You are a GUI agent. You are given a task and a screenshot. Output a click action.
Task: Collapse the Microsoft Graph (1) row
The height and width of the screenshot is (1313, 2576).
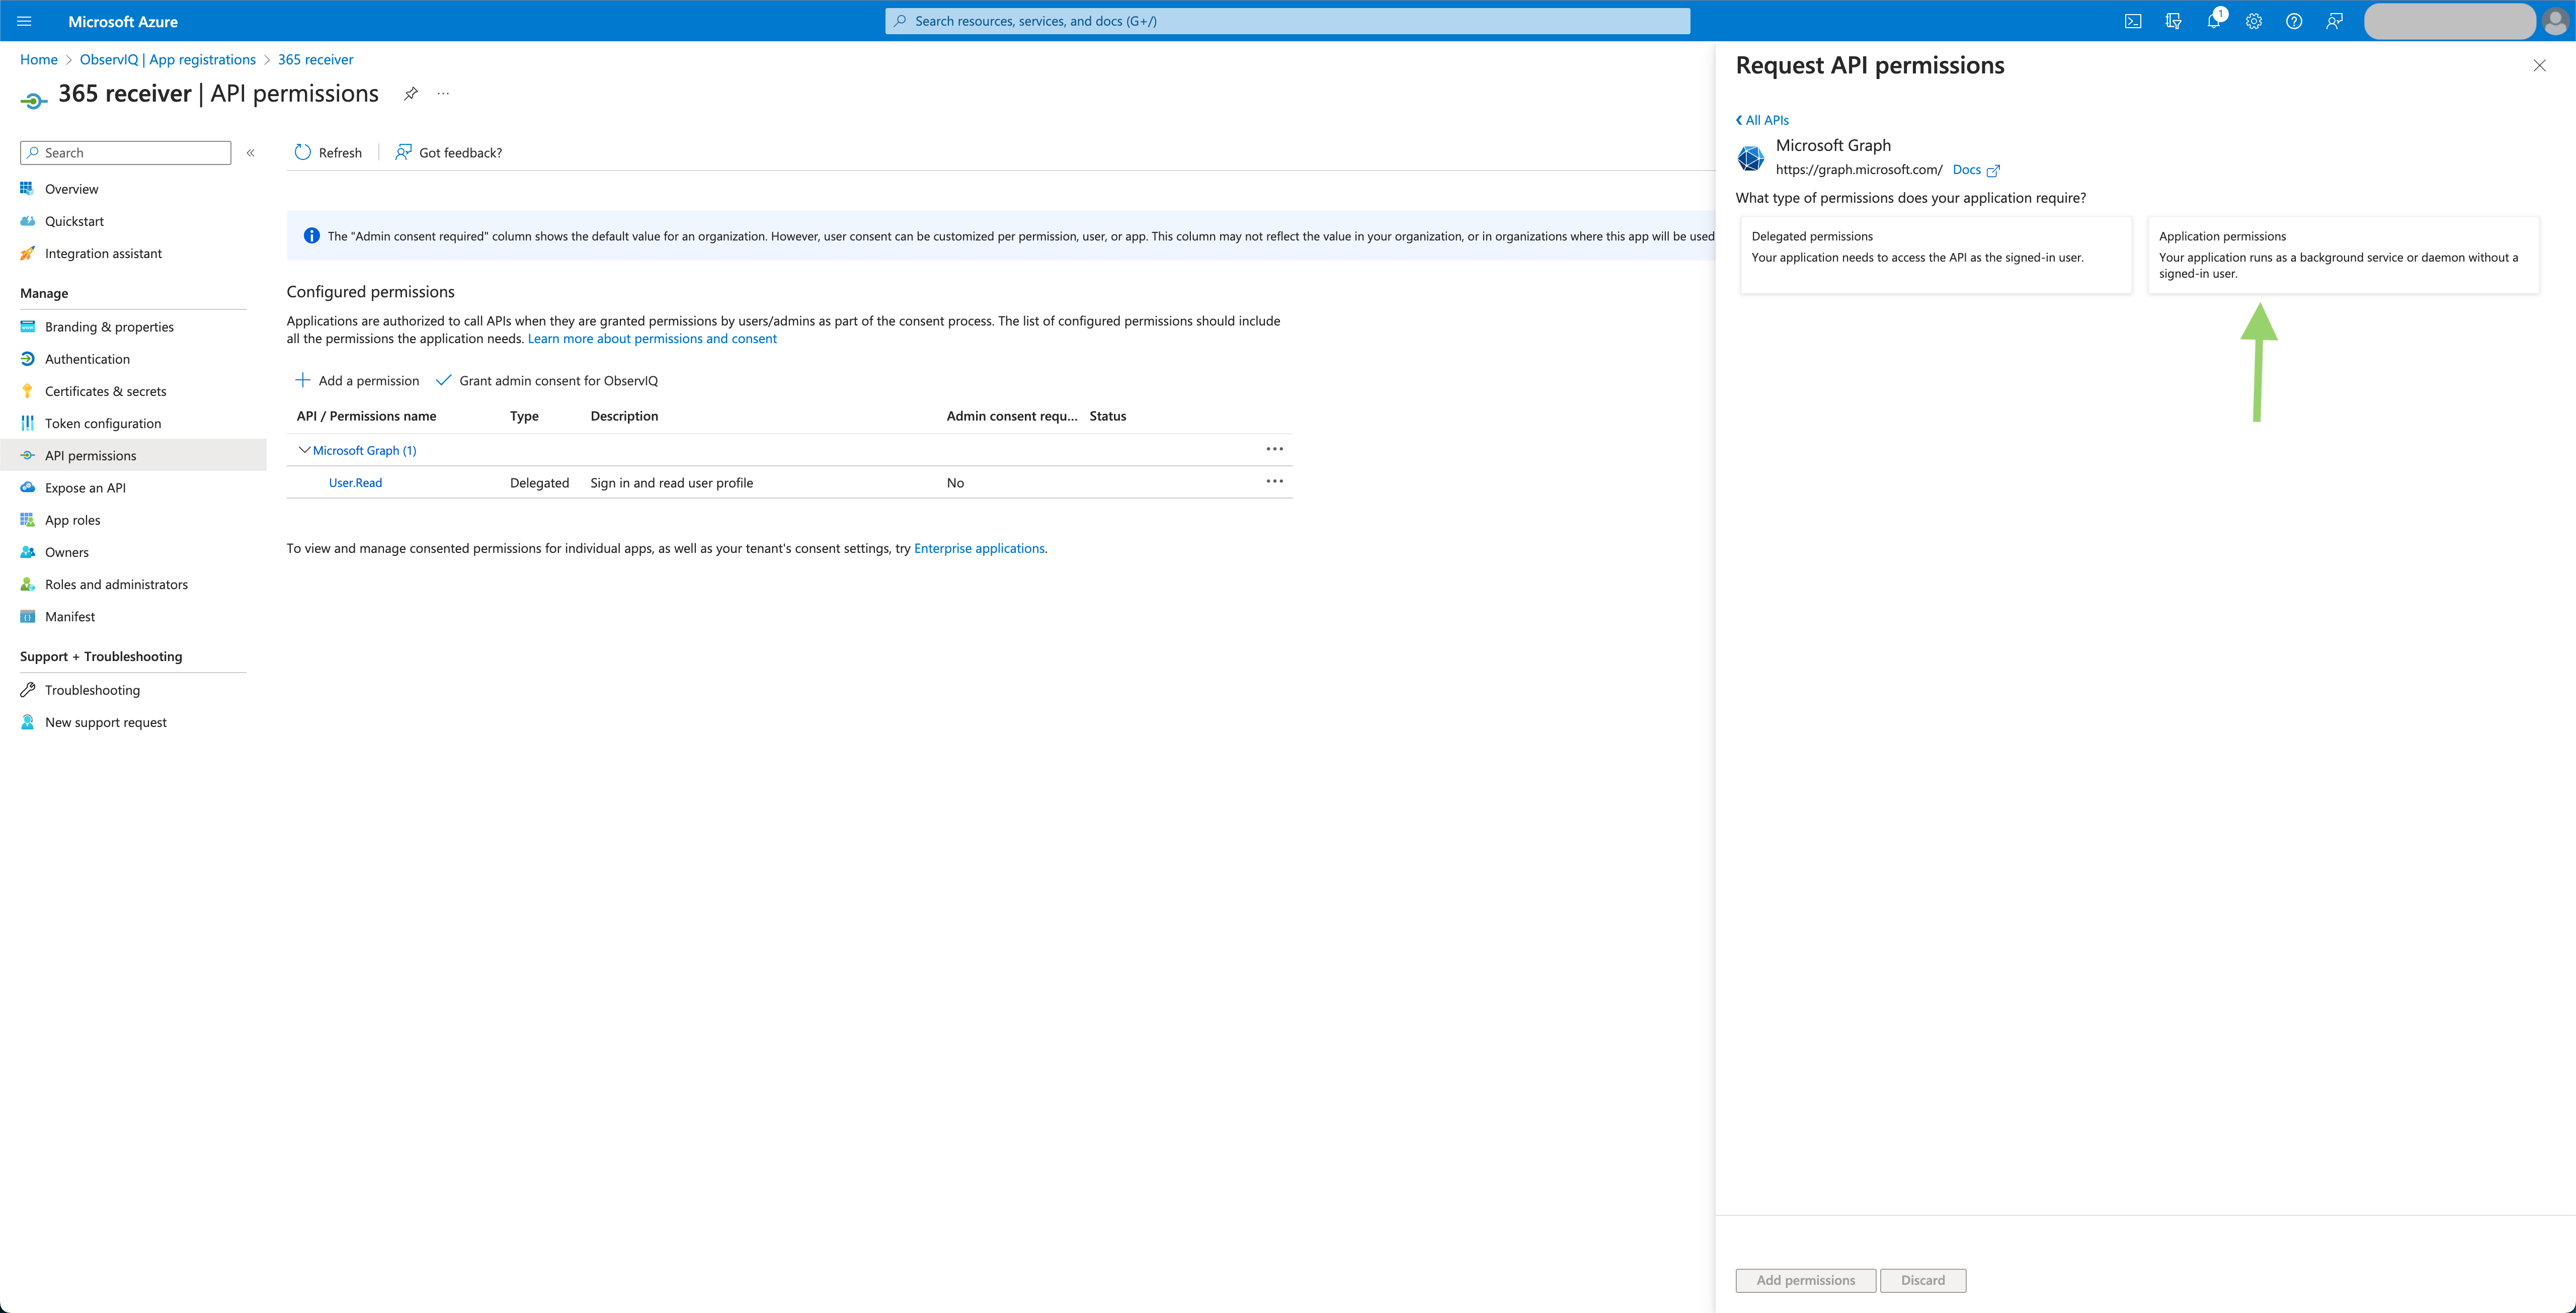(x=304, y=450)
